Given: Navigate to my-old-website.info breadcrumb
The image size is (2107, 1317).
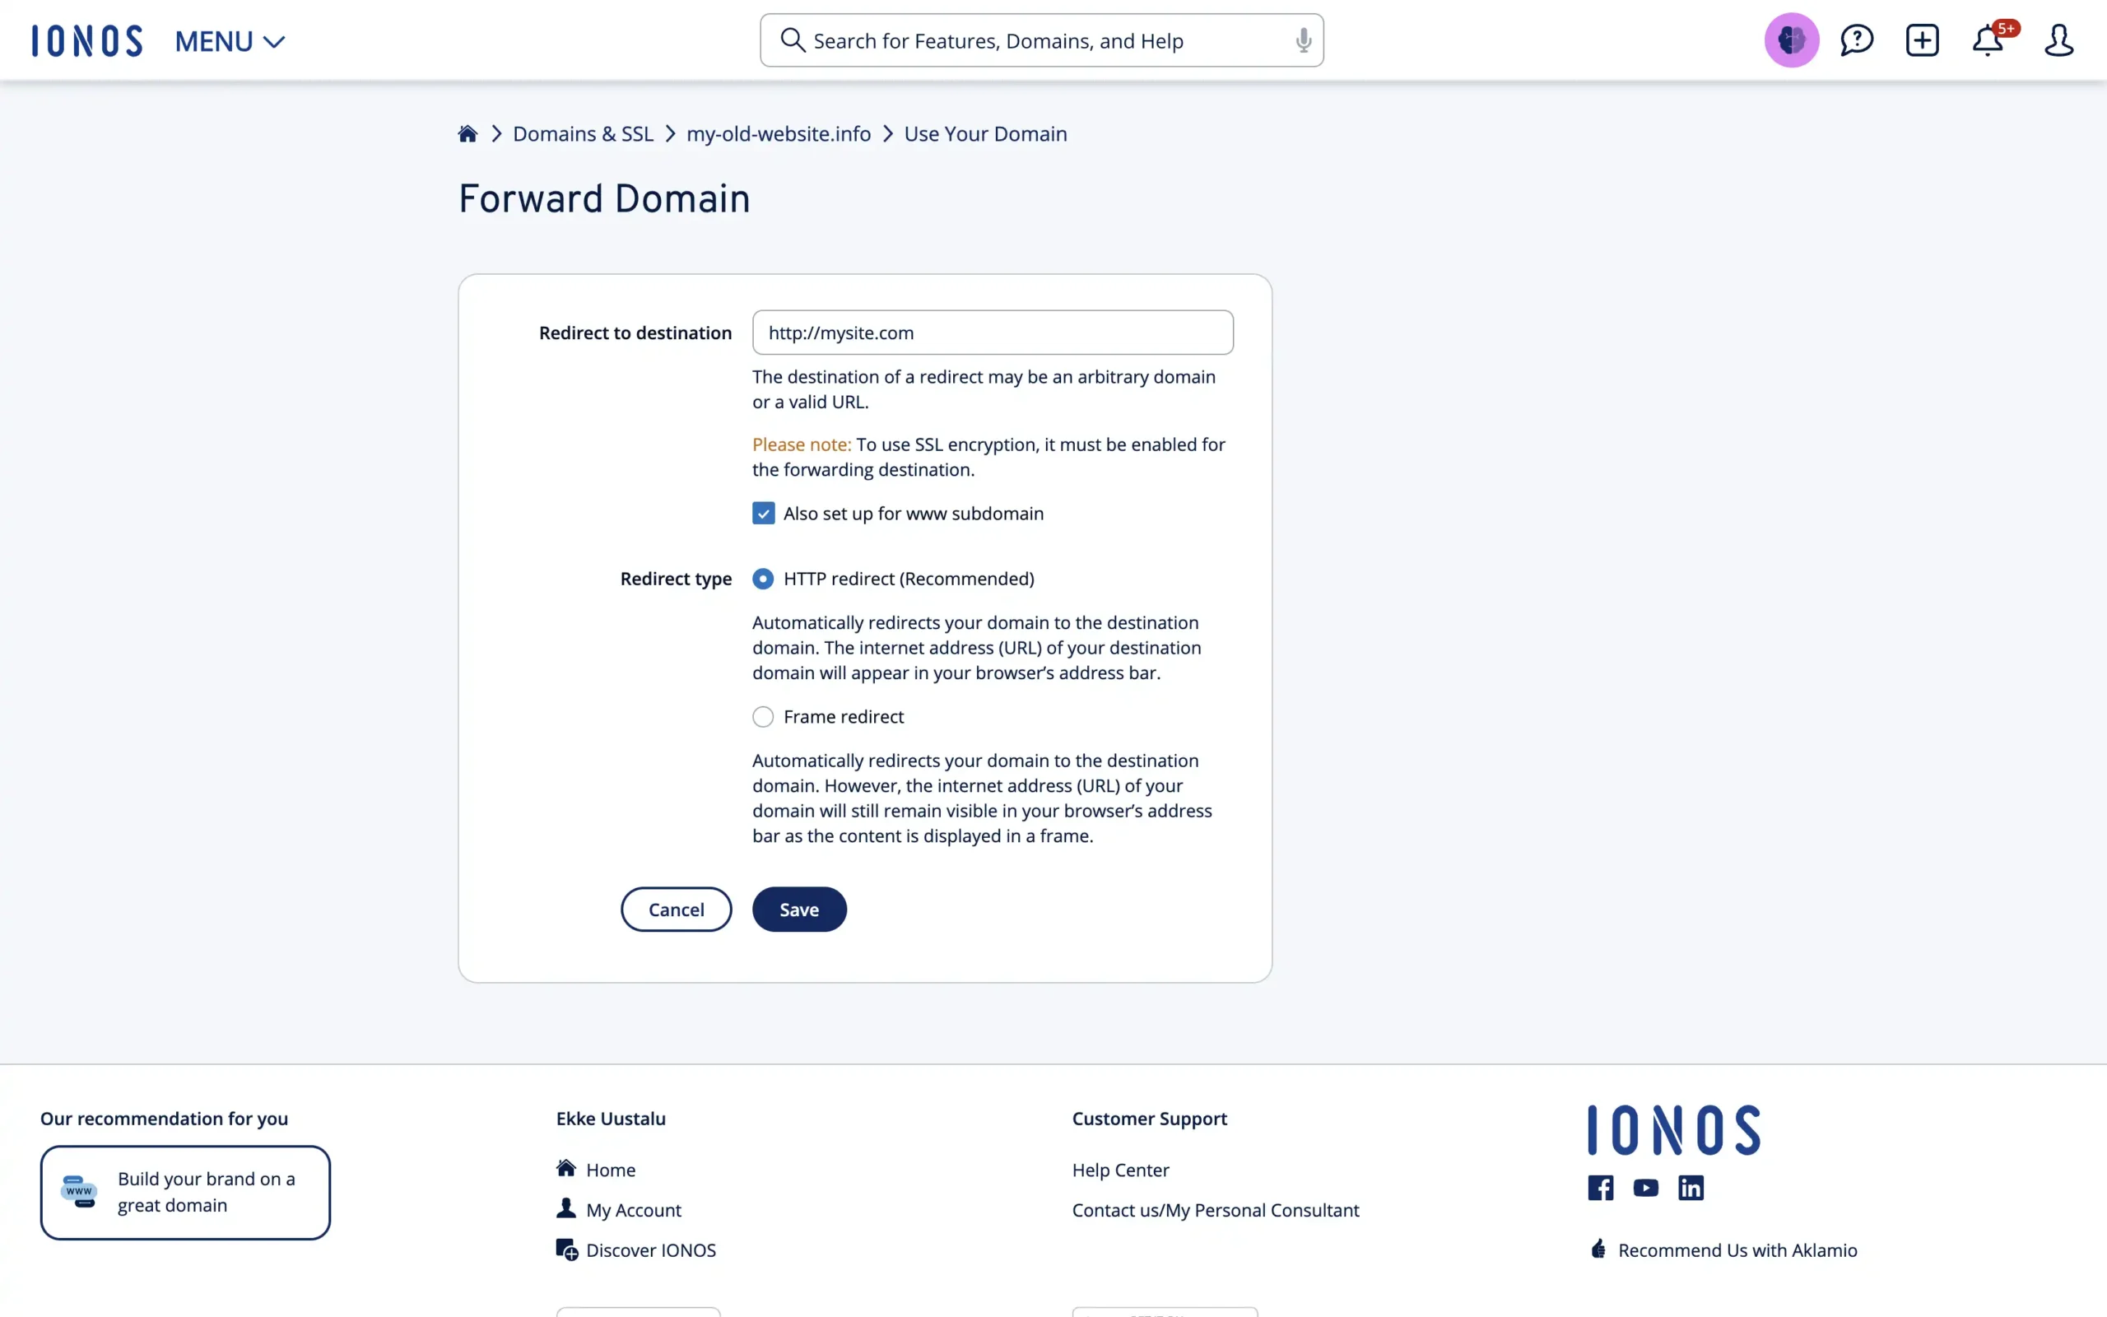Looking at the screenshot, I should click(x=778, y=133).
